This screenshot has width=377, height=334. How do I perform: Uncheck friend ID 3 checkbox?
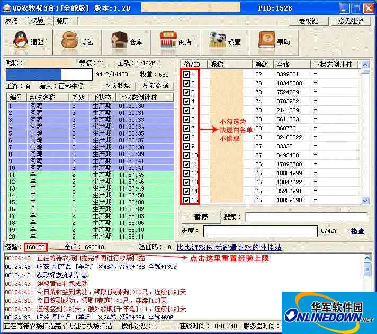[186, 92]
